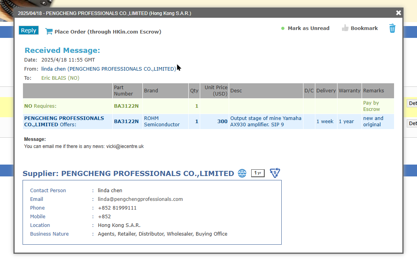Viewport: 417px width, 266px height.
Task: Click the date 2025/4/18 11:55 GMT
Action: coord(68,60)
